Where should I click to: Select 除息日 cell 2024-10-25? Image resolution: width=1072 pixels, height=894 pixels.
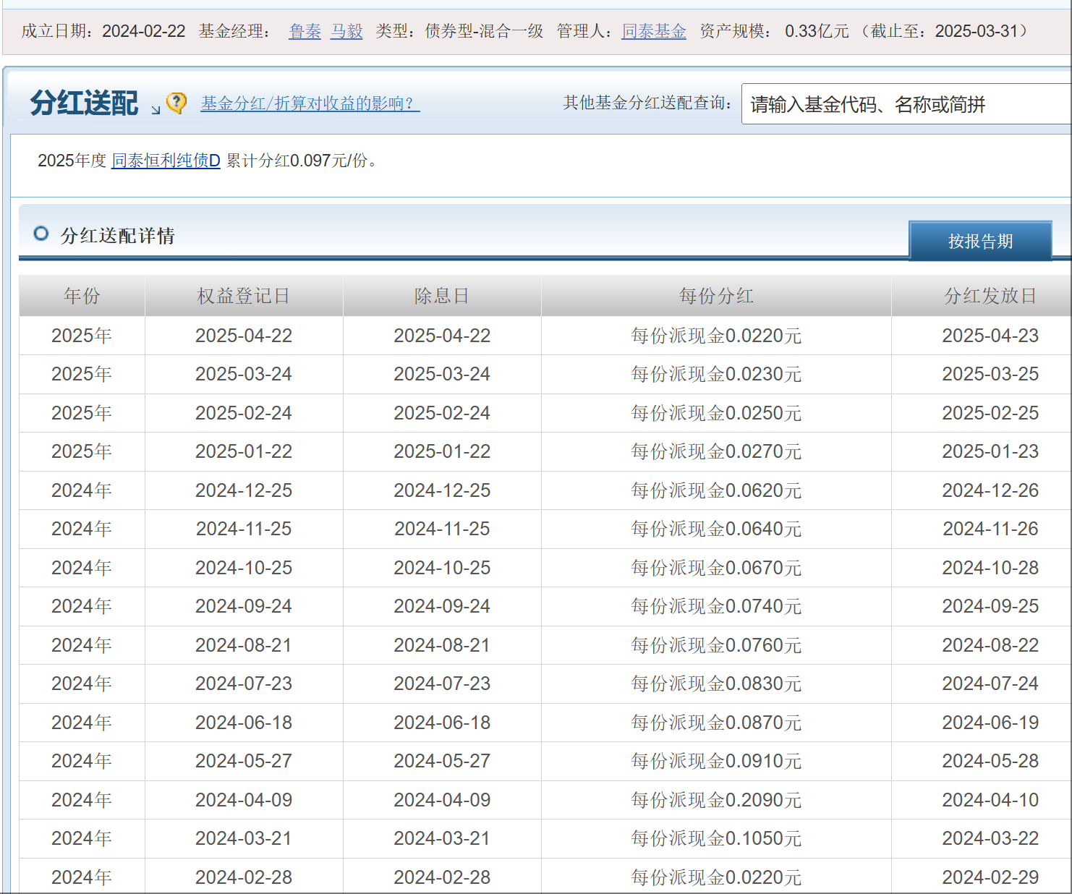pos(442,568)
